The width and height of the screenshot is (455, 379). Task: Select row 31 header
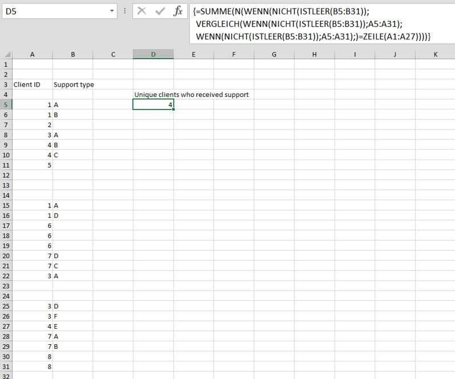[6, 366]
